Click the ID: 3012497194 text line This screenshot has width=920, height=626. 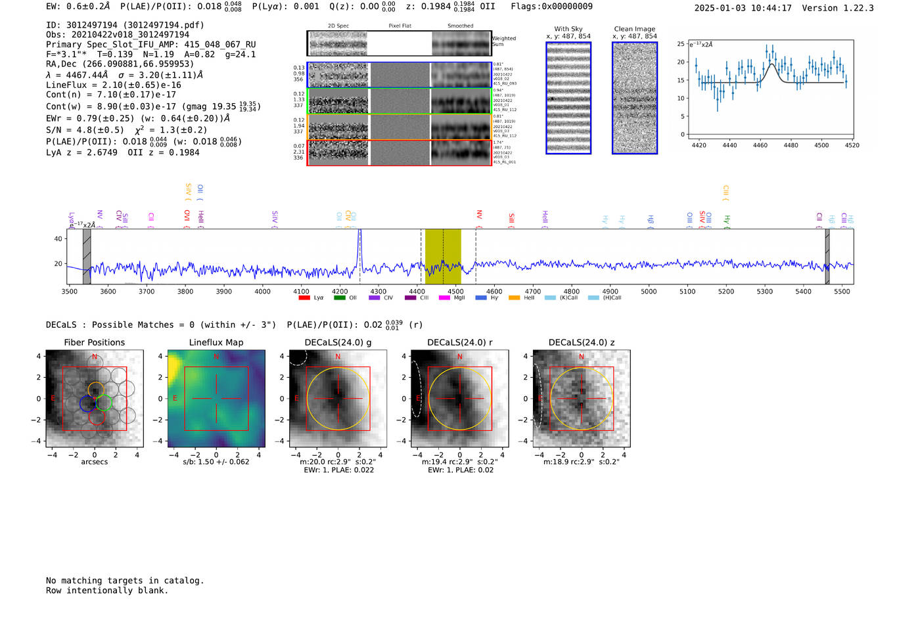coord(125,25)
